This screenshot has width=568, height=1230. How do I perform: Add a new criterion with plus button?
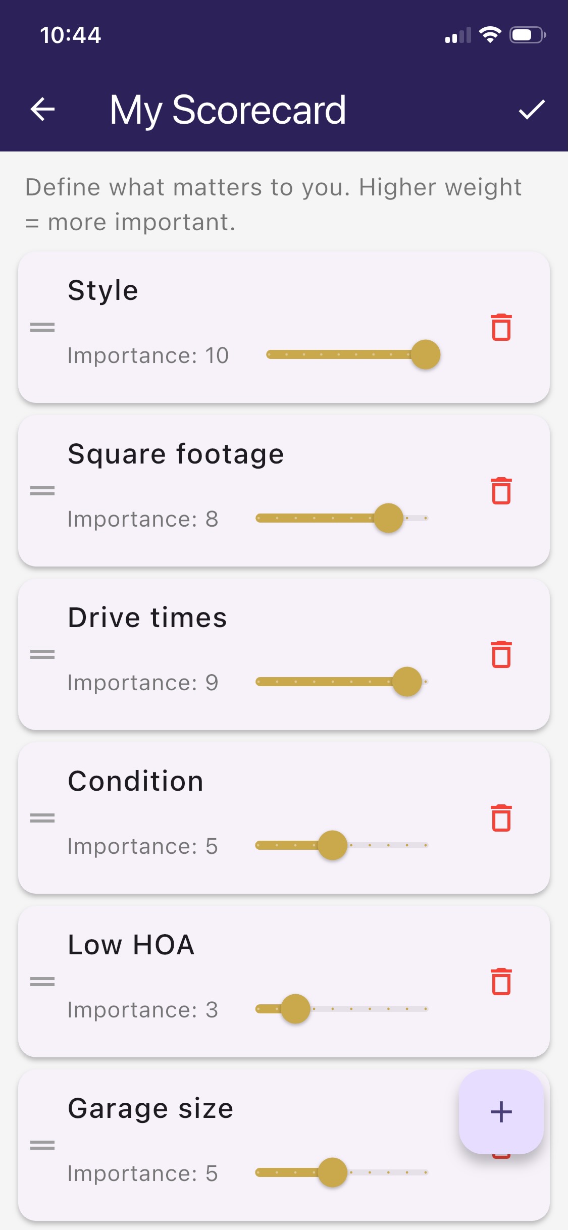(501, 1112)
